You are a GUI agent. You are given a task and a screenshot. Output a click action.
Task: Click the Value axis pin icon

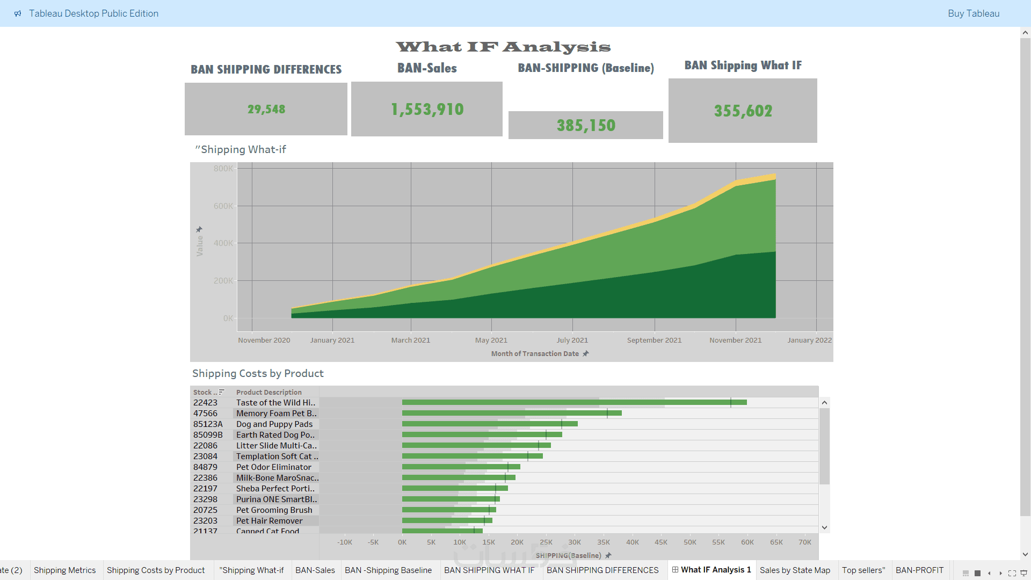click(x=199, y=229)
